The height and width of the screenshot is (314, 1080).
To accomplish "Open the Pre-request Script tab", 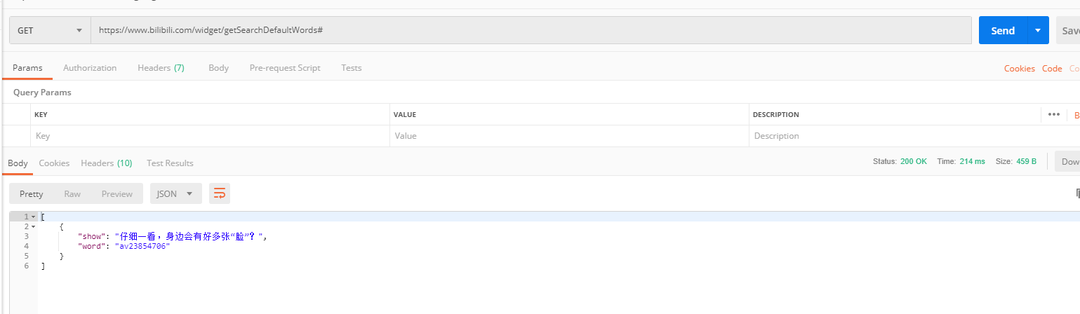I will coord(285,68).
